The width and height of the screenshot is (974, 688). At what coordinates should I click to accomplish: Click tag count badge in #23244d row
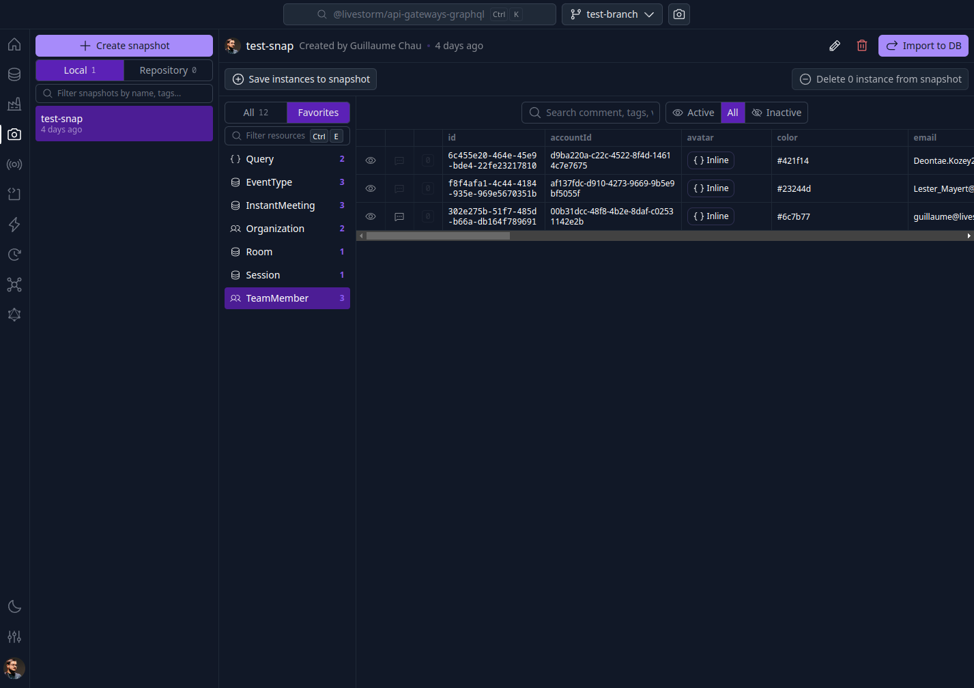coord(428,189)
